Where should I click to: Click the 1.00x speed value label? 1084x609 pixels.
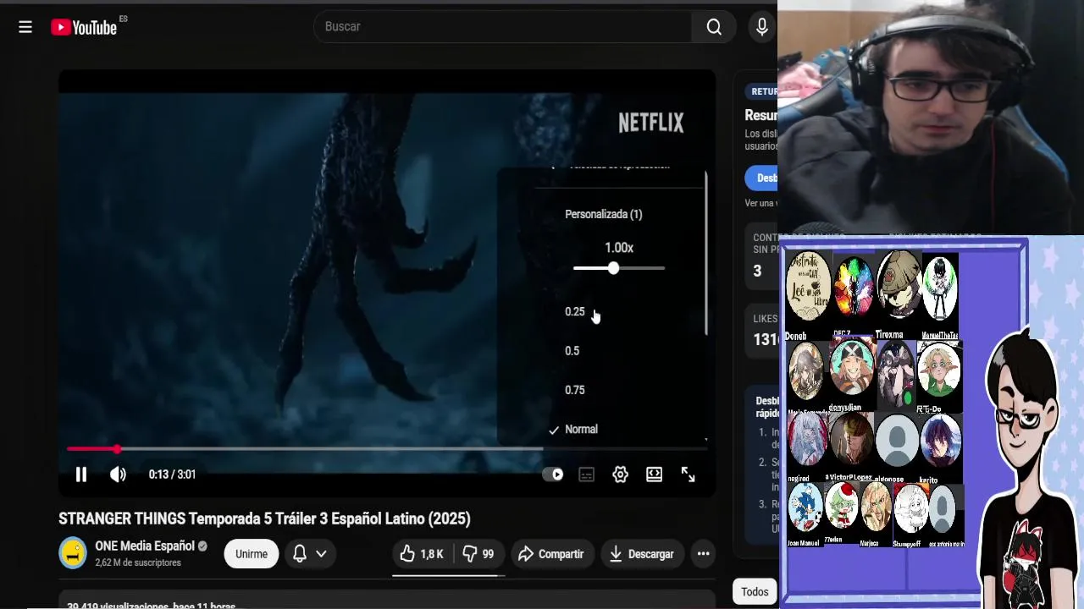click(619, 248)
